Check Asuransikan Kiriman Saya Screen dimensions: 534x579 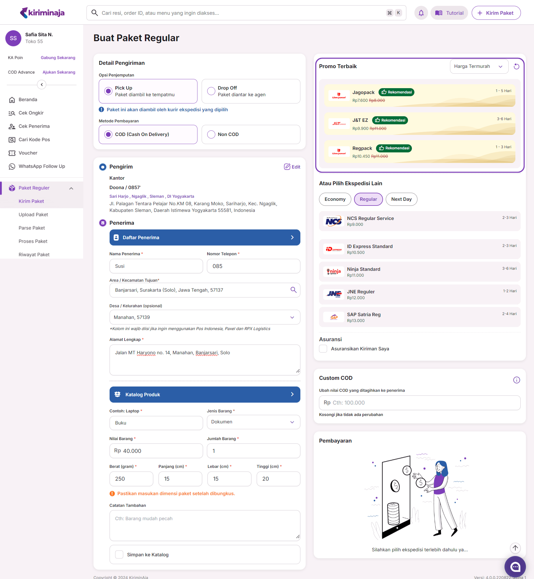[323, 349]
